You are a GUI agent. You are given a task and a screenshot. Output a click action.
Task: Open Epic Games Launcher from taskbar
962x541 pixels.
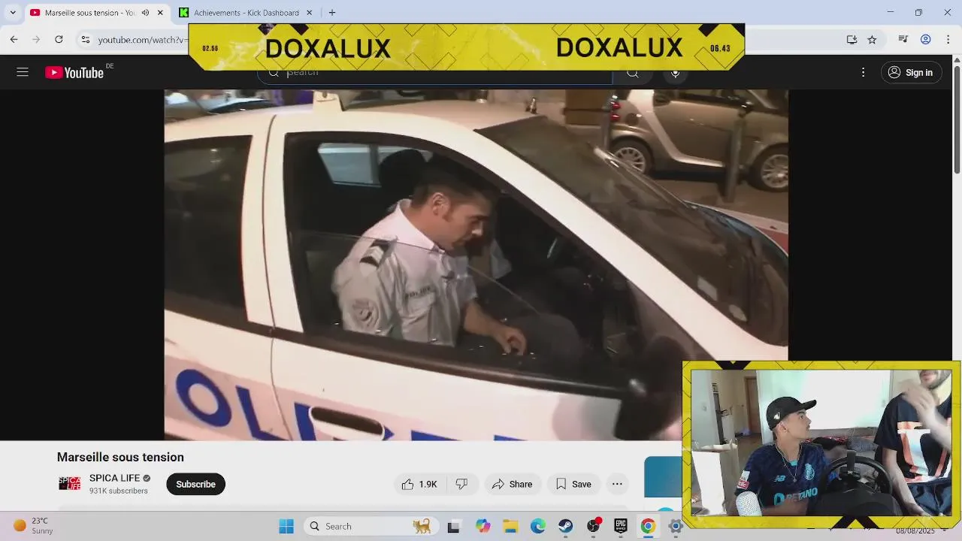621,527
